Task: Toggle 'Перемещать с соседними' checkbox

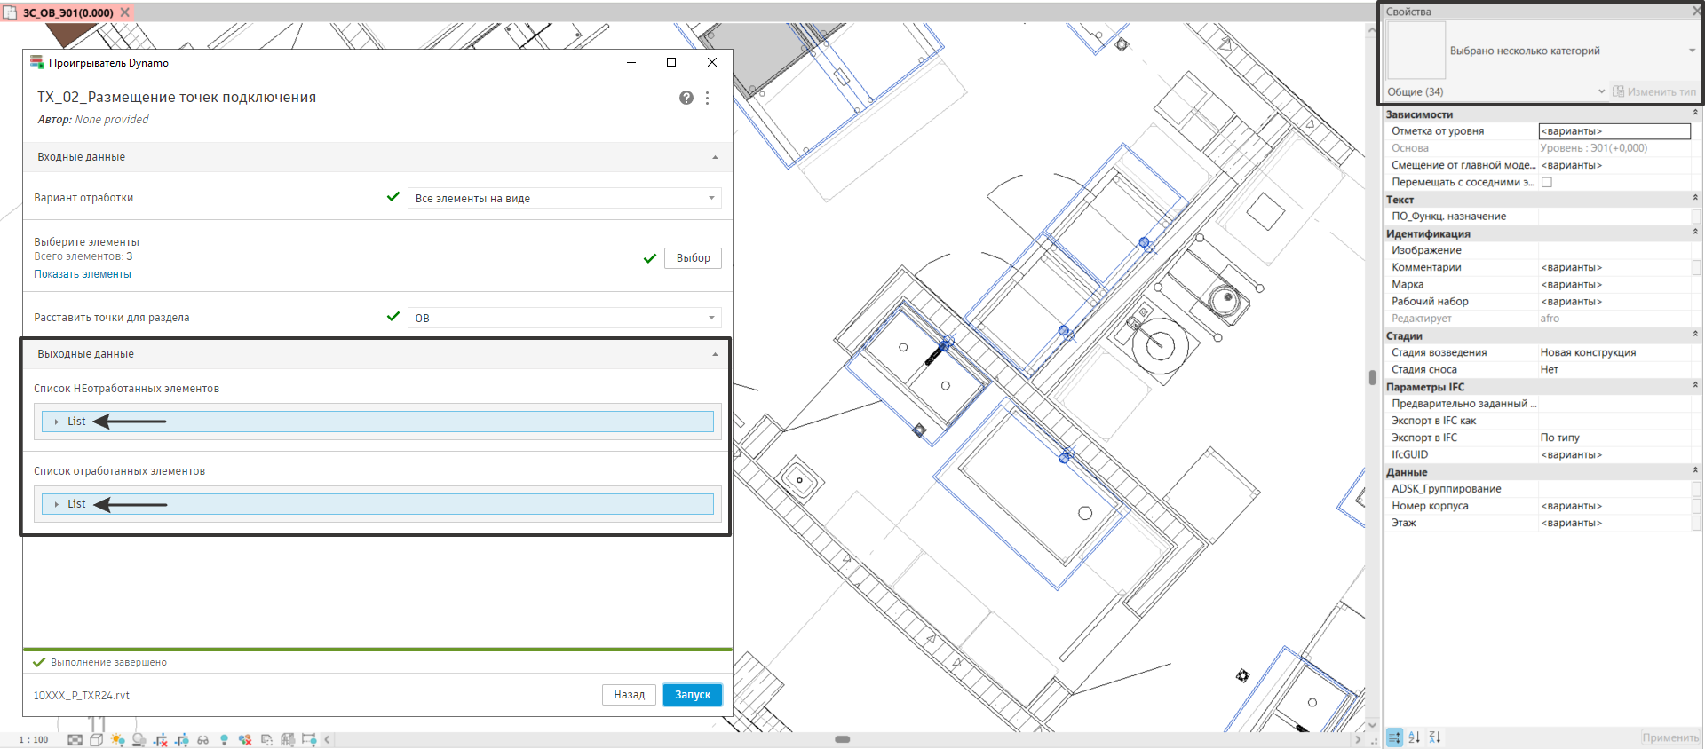Action: [1546, 182]
